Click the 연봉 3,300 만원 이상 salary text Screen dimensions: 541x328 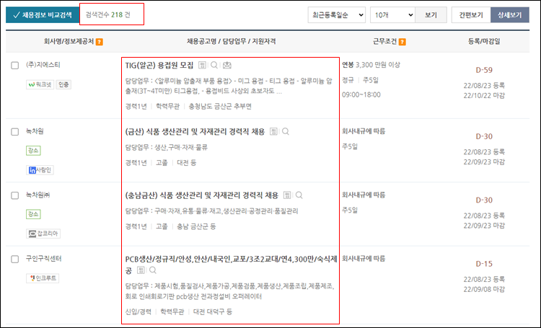(x=371, y=65)
